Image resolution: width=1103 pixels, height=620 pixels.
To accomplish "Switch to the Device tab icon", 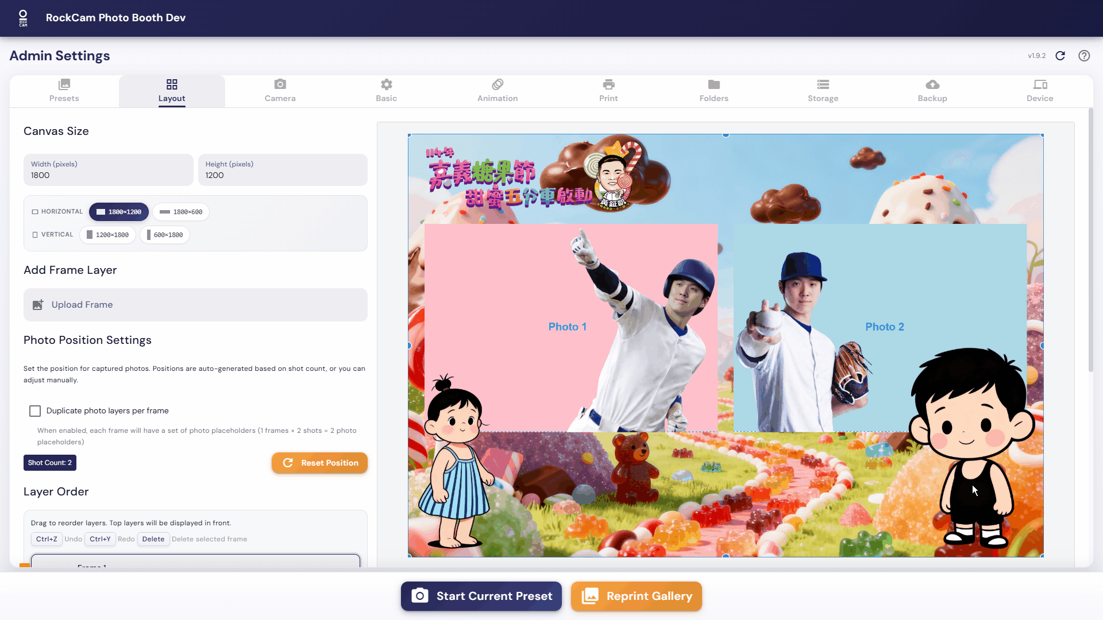I will (1040, 84).
